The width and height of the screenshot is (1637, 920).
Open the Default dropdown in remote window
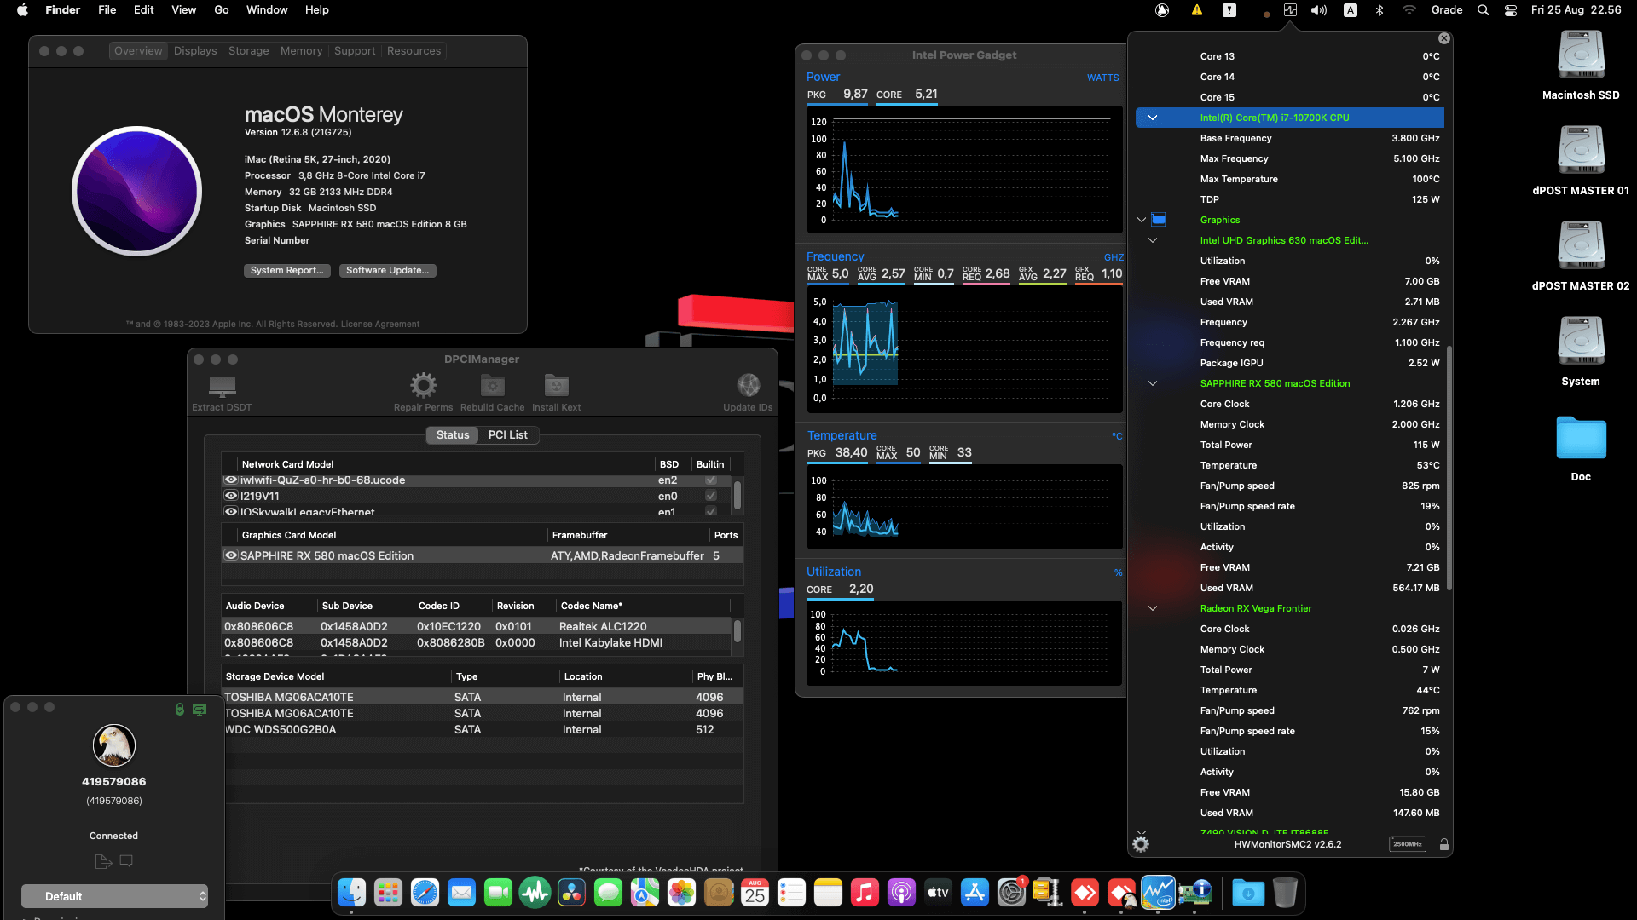[x=114, y=896]
